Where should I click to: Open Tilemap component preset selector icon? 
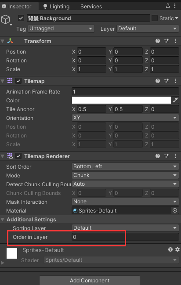click(167, 81)
